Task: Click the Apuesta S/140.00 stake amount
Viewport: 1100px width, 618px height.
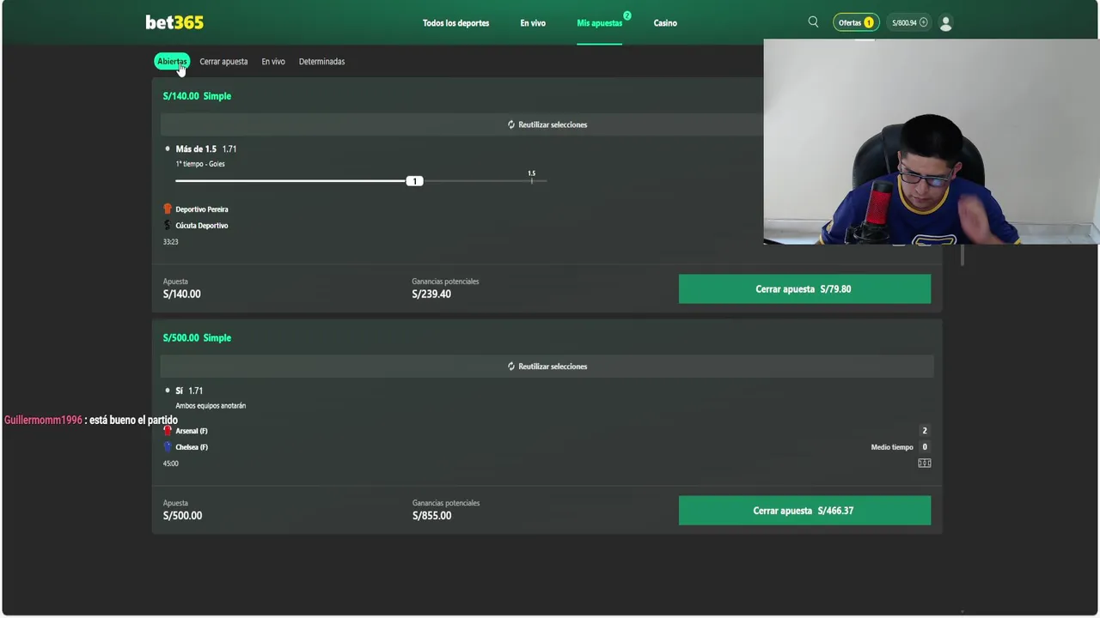Action: pyautogui.click(x=181, y=294)
